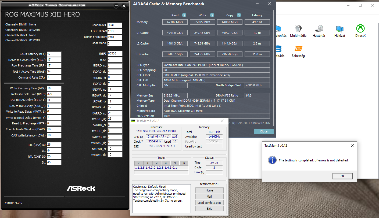Minimize the ASRock Timing Configurator window
The width and height of the screenshot is (379, 218).
(x=116, y=6)
